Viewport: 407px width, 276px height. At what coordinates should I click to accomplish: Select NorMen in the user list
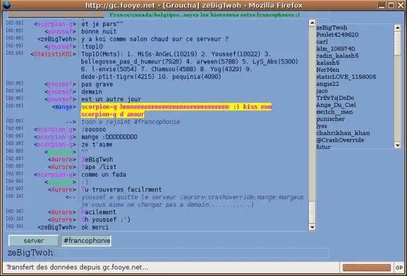coord(328,69)
